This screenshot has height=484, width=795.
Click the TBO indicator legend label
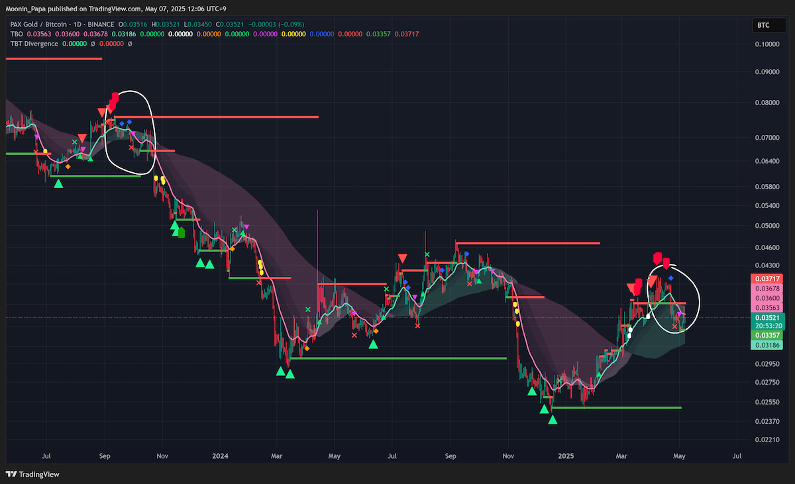[x=17, y=34]
